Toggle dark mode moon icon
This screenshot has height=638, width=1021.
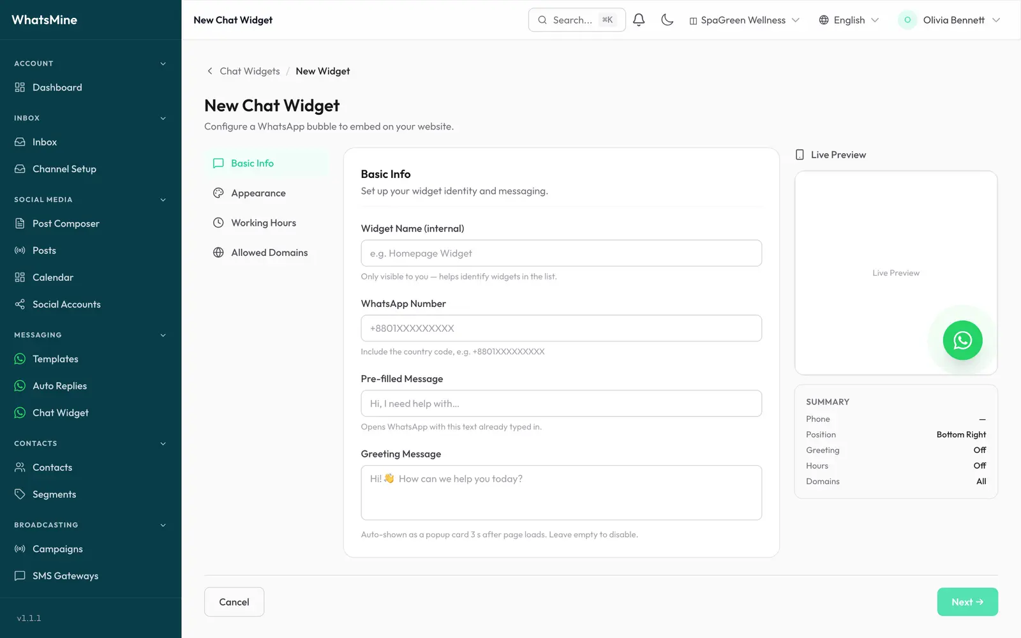[667, 20]
